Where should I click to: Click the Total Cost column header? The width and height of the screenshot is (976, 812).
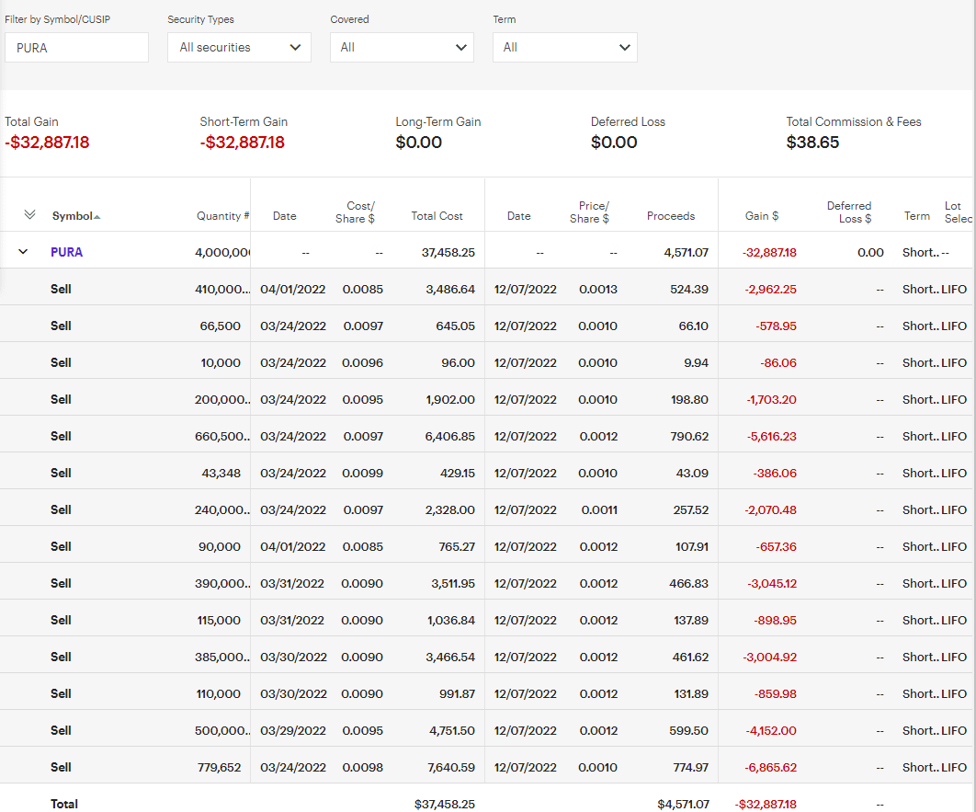tap(437, 216)
